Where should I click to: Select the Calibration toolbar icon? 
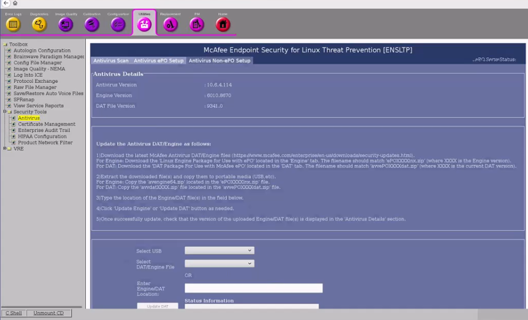tap(91, 24)
